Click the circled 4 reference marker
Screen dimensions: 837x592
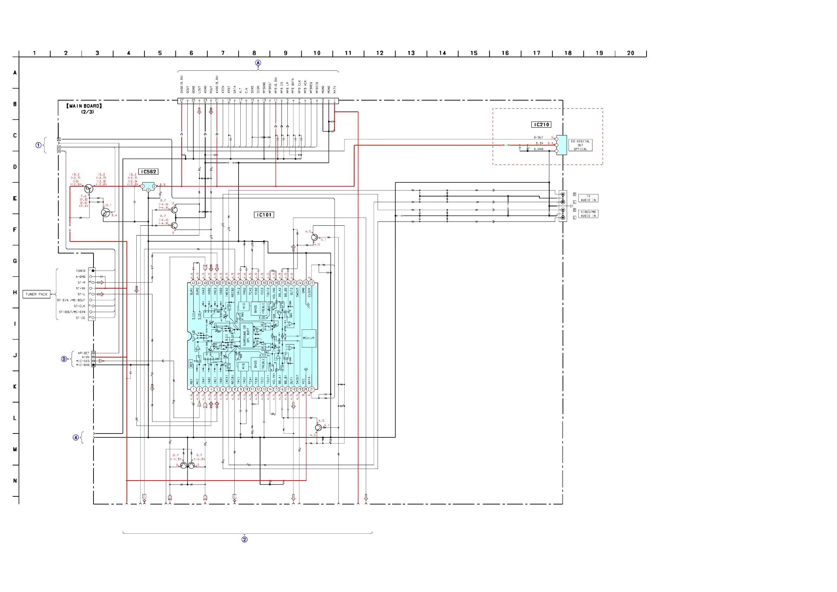pos(76,437)
